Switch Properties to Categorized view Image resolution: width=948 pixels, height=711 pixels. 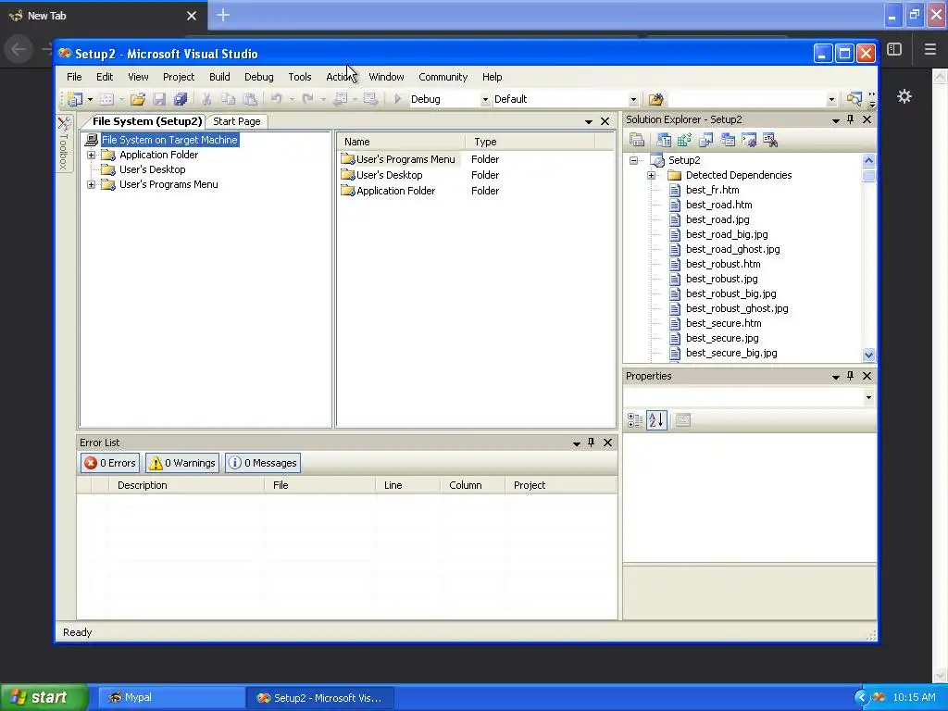tap(635, 420)
